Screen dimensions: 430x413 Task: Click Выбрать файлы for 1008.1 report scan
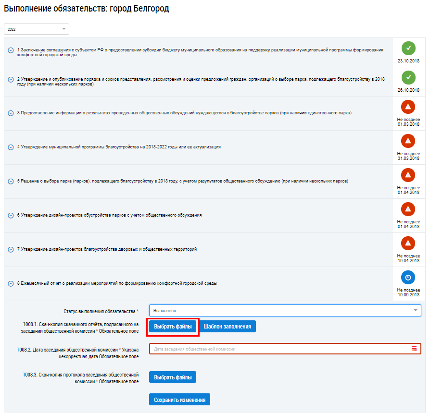click(173, 327)
